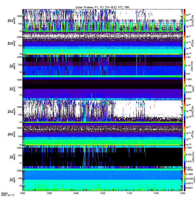Click the "0.10" color scale value of thb fbk edc34

coord(188,66)
